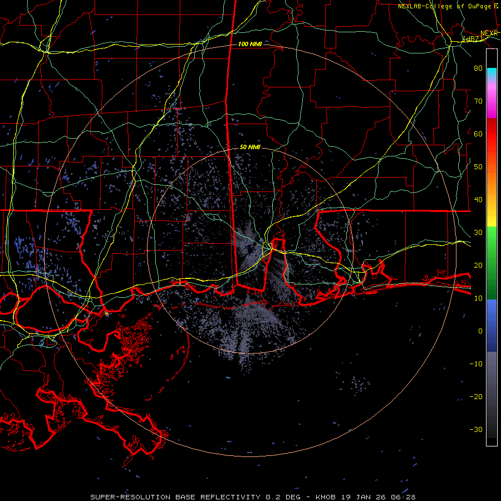Viewport: 501px width, 501px height.
Task: Click the -20 value on the reflectivity scale
Action: click(476, 396)
